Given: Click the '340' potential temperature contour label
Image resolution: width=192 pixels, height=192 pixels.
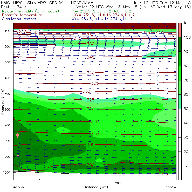Looking at the screenshot, I should (91, 73).
